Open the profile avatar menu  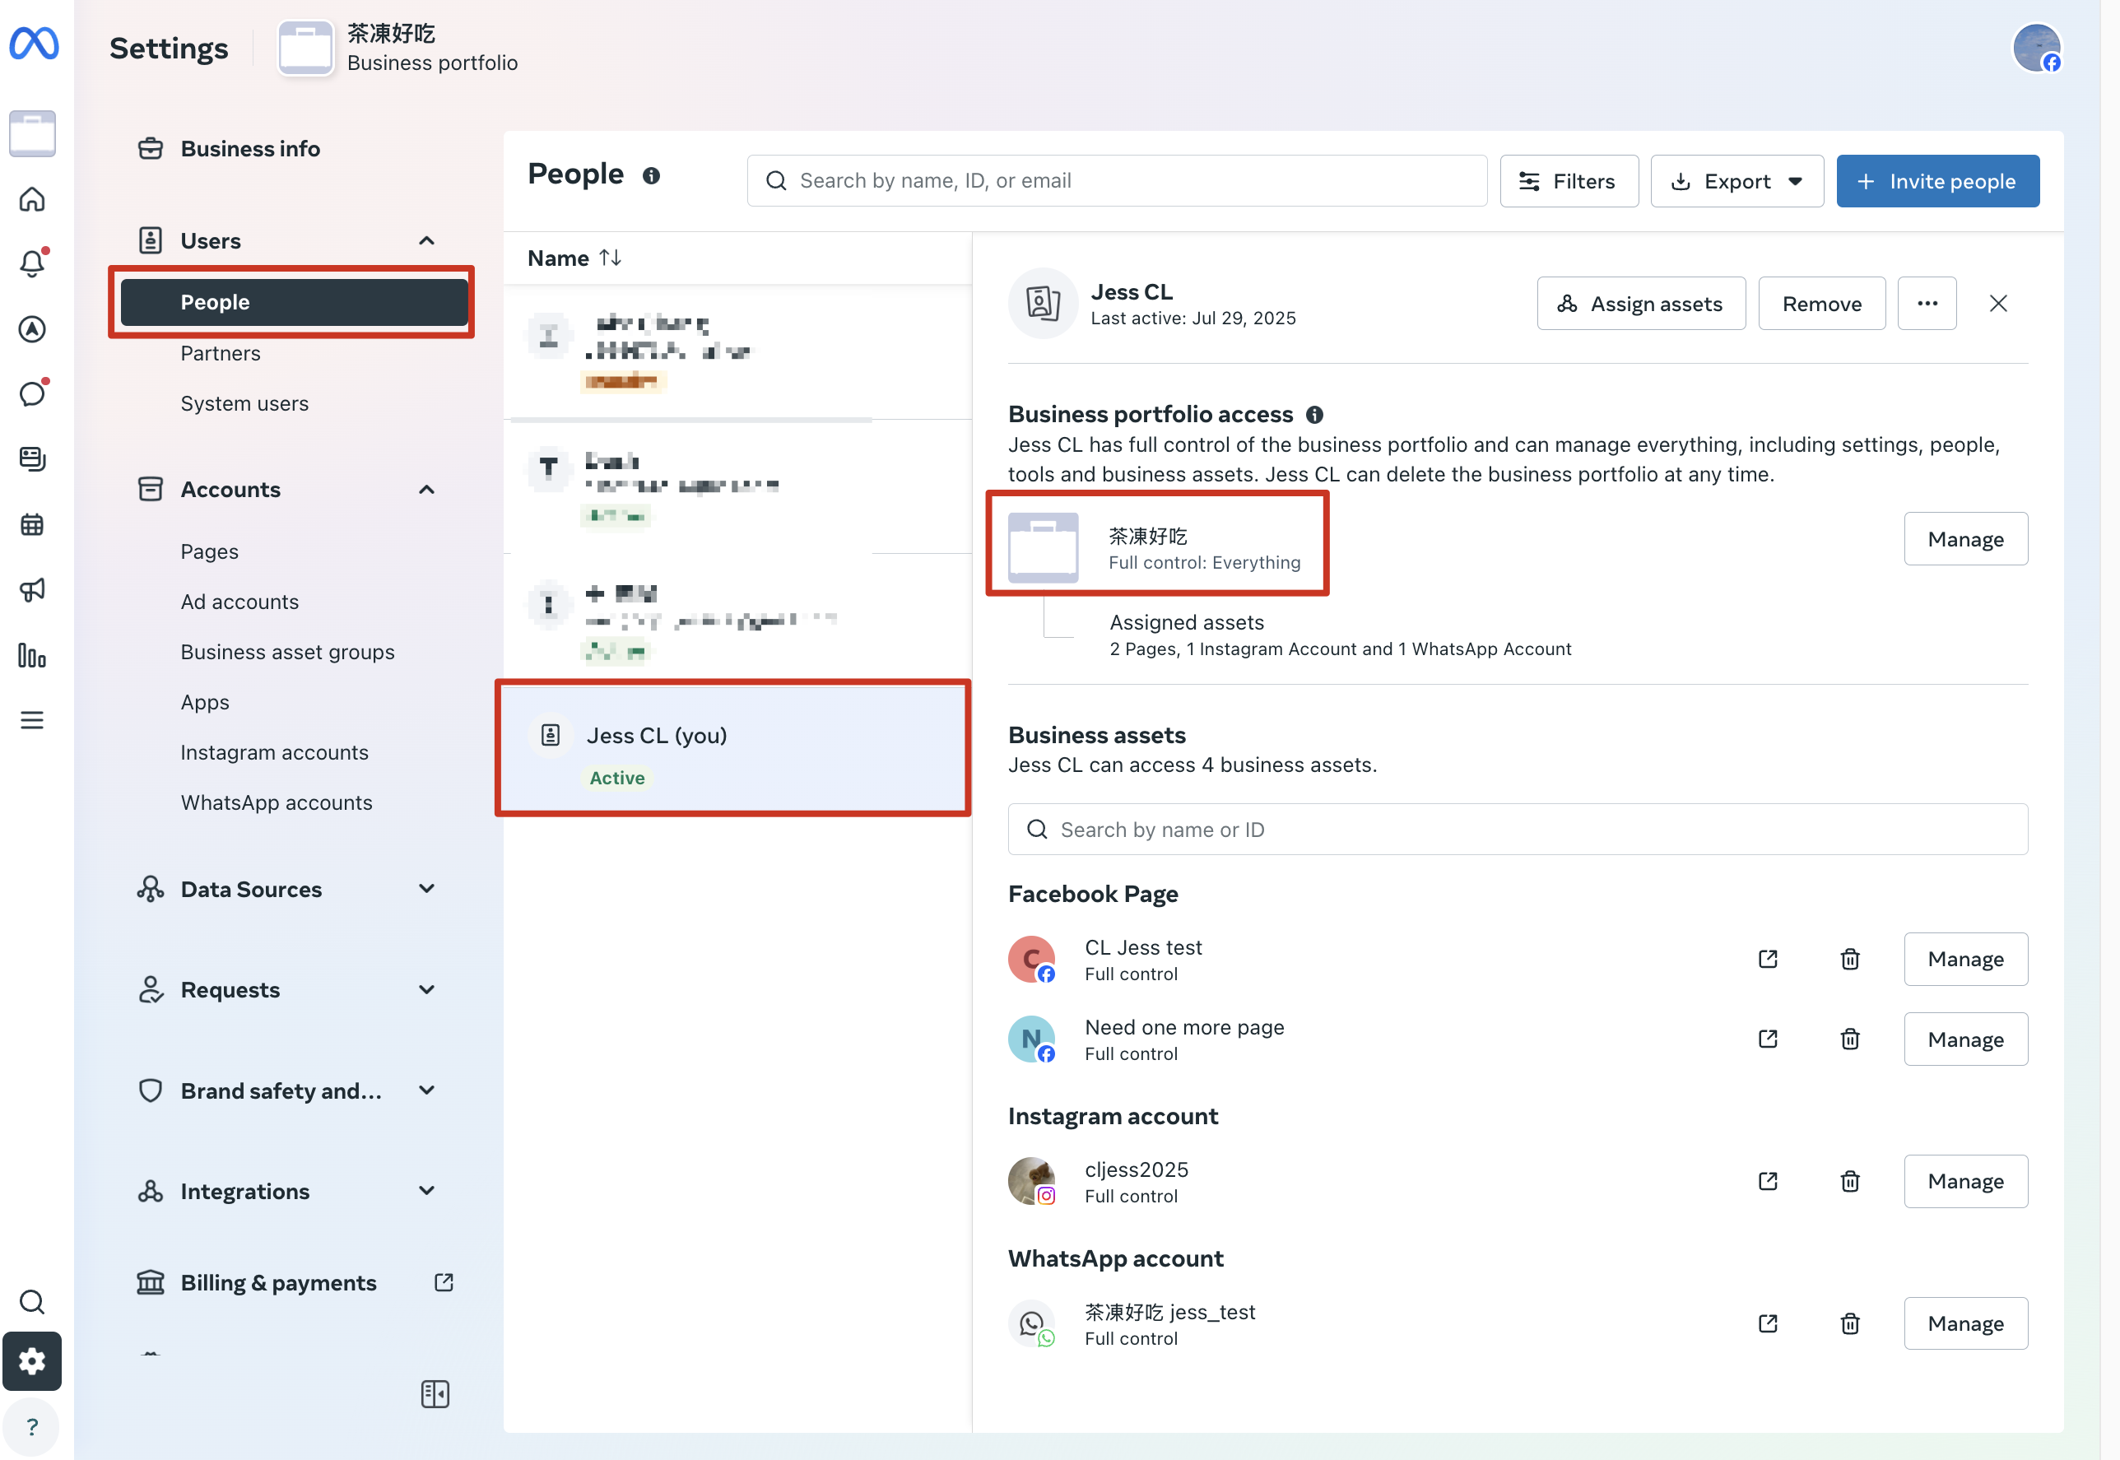[x=2036, y=48]
